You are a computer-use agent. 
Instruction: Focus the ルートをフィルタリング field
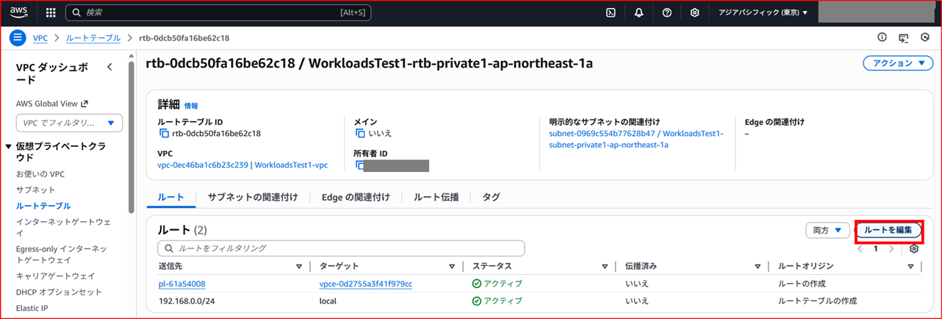(341, 248)
